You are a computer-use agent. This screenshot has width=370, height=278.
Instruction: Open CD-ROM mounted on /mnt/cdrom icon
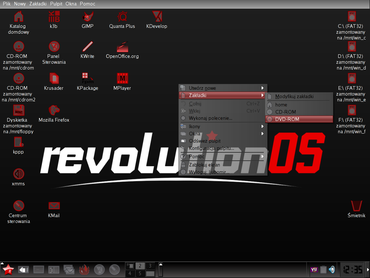[x=19, y=47]
